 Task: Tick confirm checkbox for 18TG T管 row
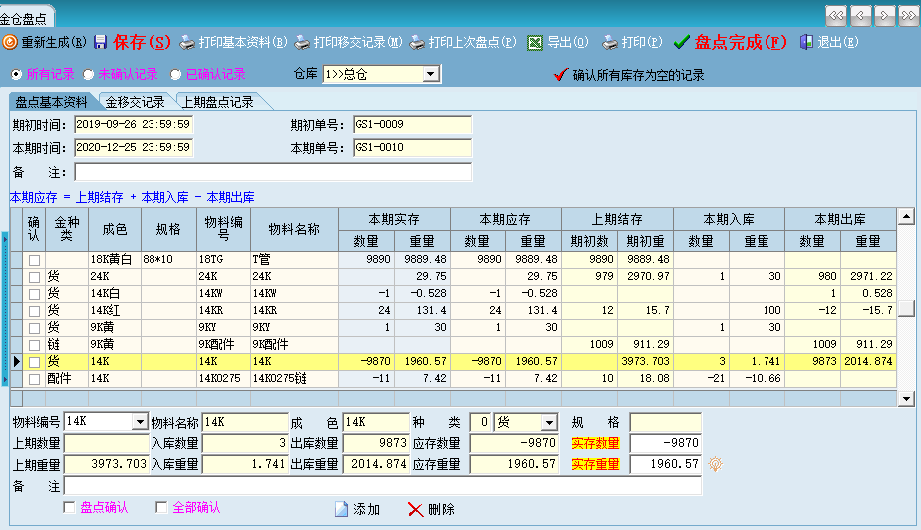tap(34, 260)
